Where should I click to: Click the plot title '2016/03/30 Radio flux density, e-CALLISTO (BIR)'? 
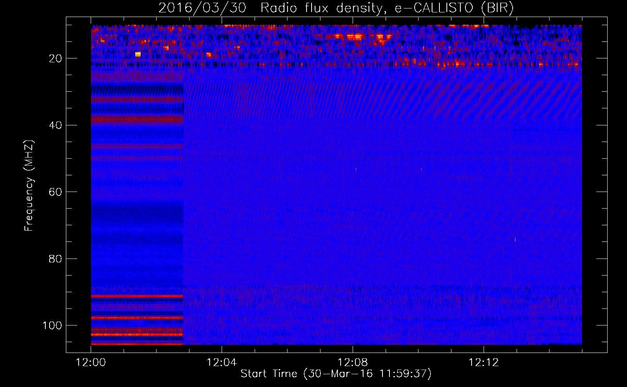[336, 8]
